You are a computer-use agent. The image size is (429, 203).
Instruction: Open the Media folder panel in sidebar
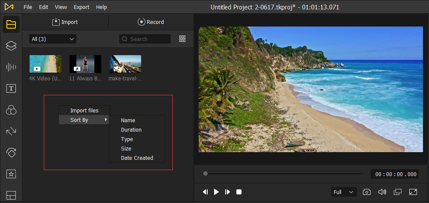click(x=11, y=24)
